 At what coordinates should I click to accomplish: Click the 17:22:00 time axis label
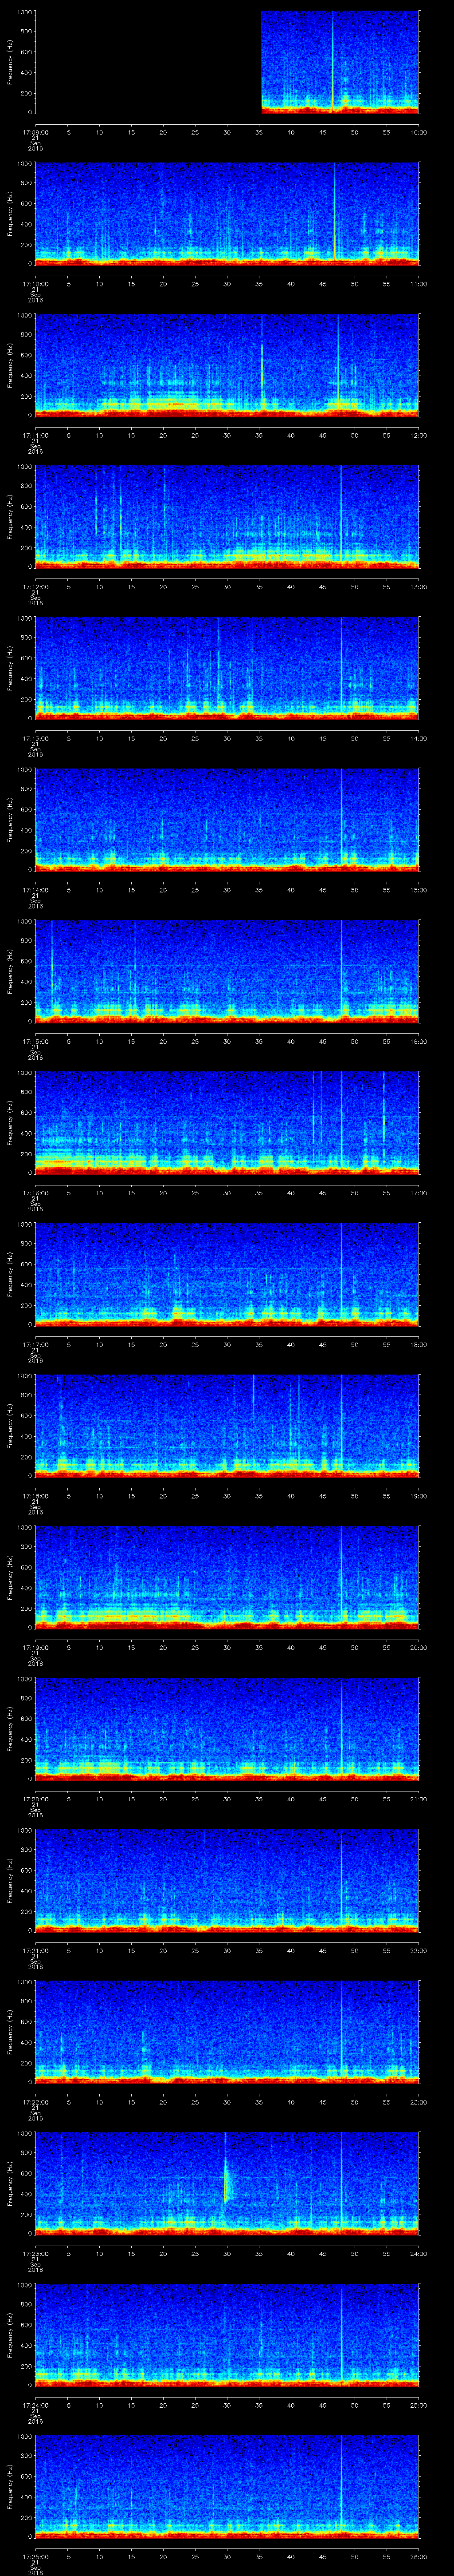point(35,2102)
